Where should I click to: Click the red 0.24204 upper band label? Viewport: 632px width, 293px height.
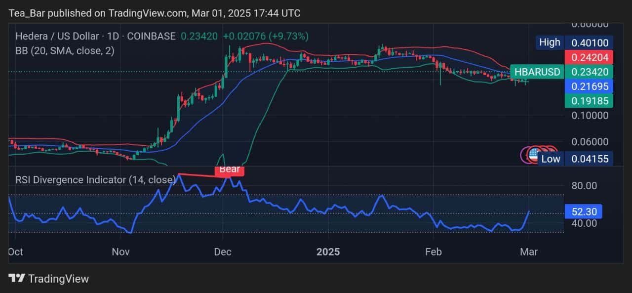point(589,57)
